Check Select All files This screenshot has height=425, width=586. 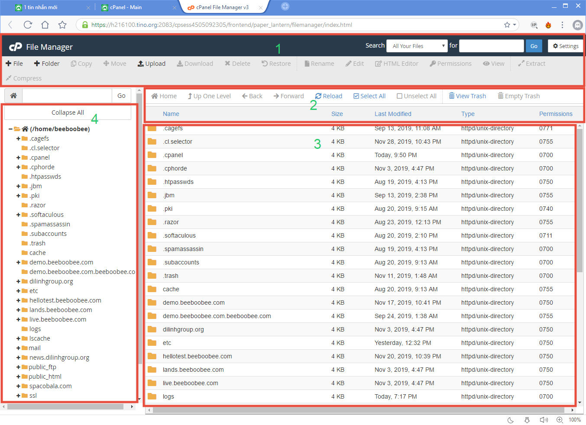point(369,96)
